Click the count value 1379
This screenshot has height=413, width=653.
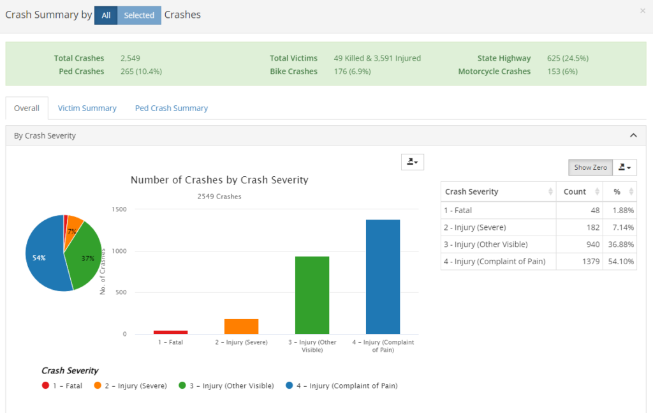[591, 262]
